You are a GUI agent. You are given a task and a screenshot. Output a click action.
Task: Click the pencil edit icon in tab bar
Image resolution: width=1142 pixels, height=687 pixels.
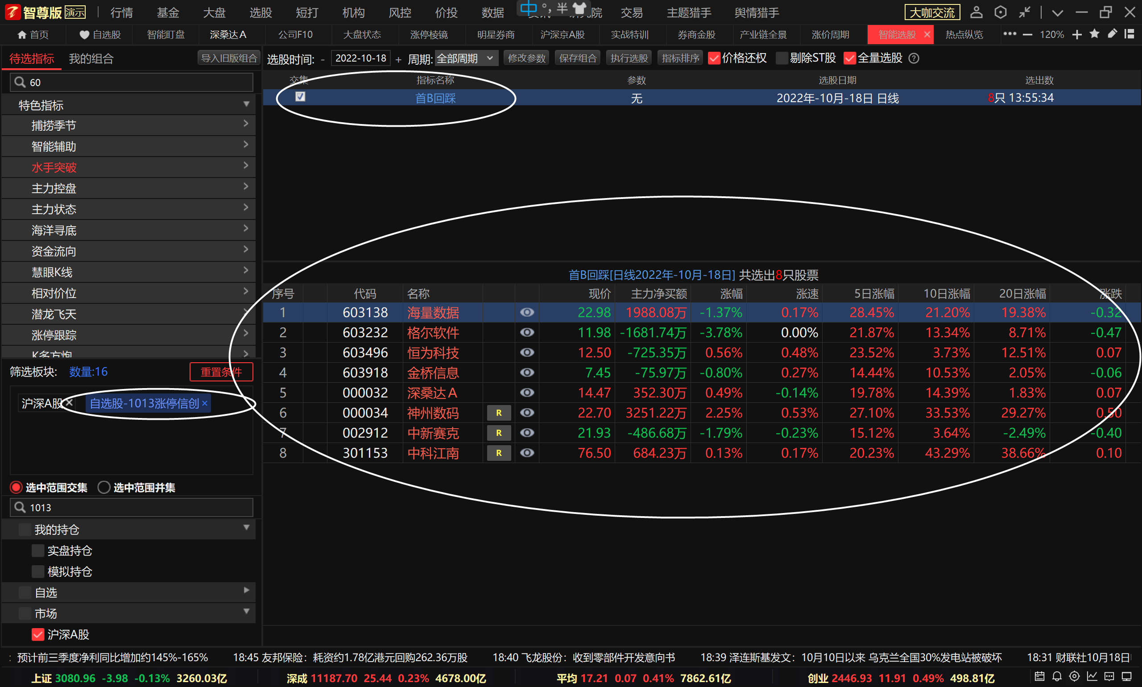[x=1113, y=34]
